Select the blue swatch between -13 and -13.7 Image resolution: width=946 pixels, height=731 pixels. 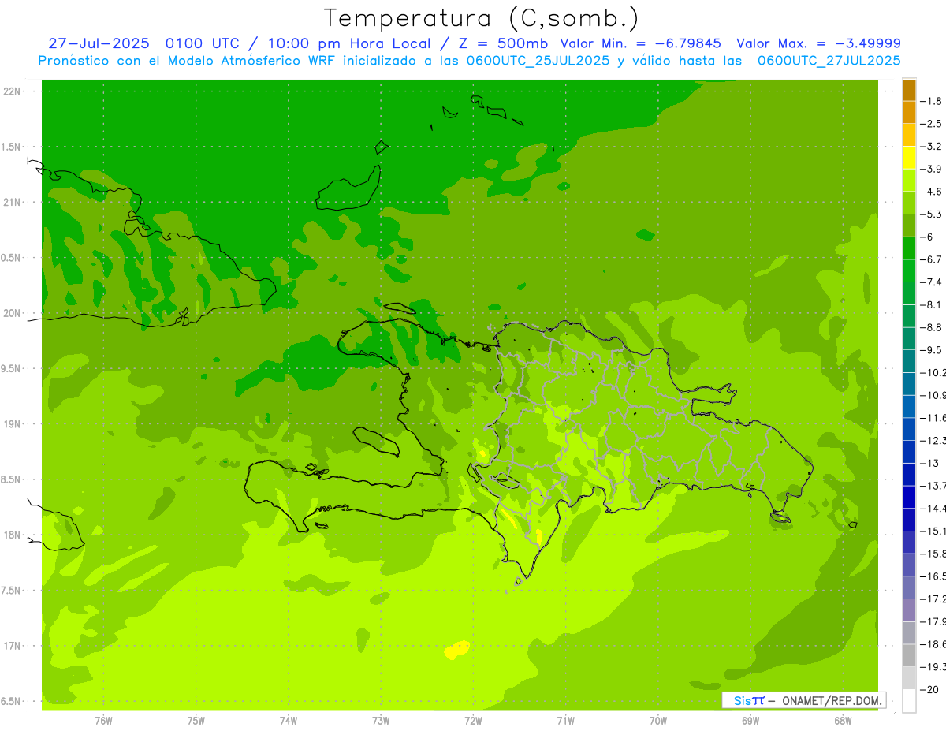909,475
